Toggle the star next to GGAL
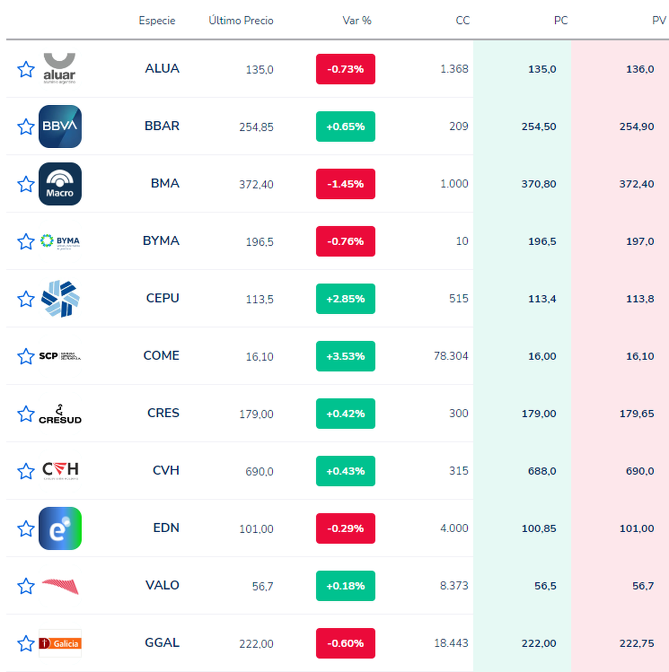This screenshot has width=669, height=672. (26, 643)
